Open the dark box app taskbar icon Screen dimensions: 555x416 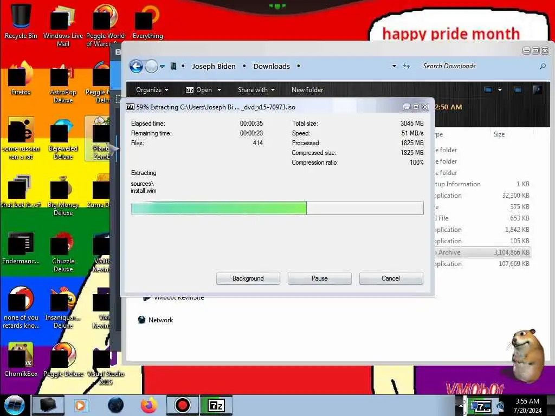tap(48, 405)
